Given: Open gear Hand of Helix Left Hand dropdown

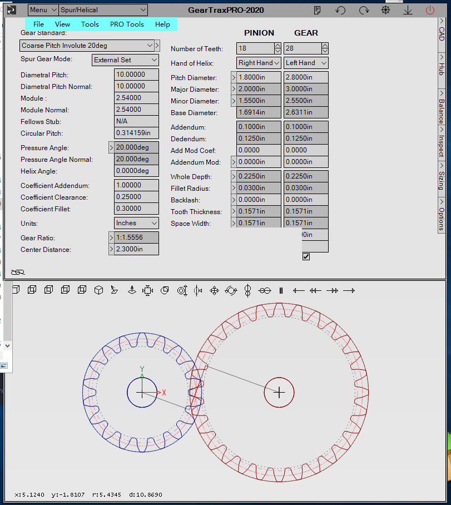Looking at the screenshot, I should (306, 63).
